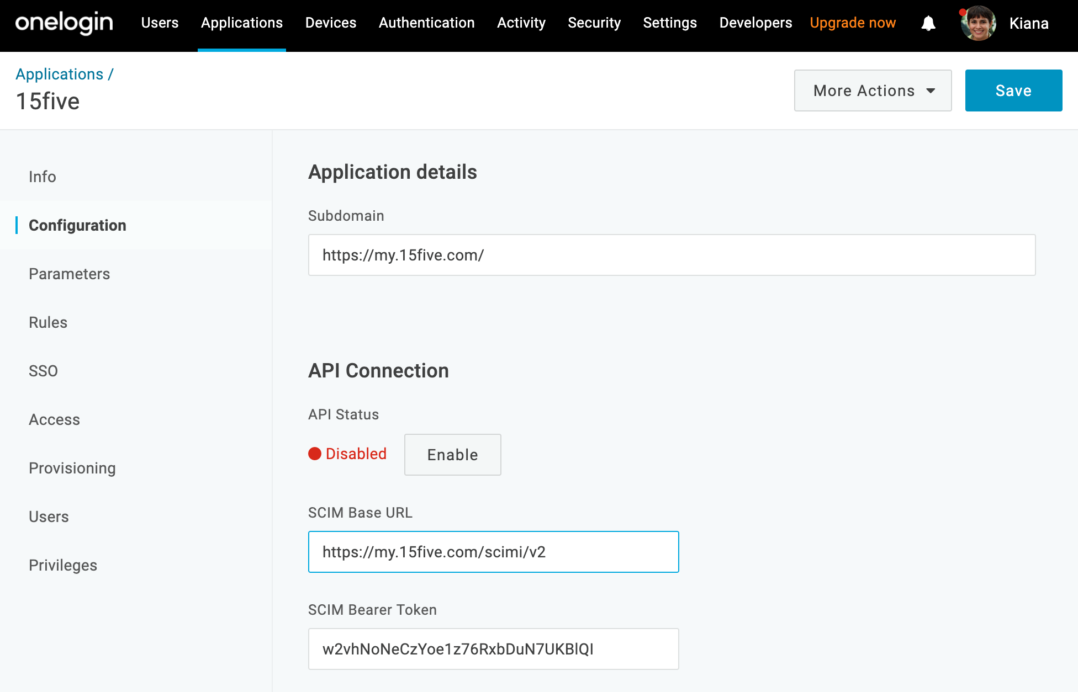Open the Parameters section
The image size is (1078, 692).
pos(69,274)
